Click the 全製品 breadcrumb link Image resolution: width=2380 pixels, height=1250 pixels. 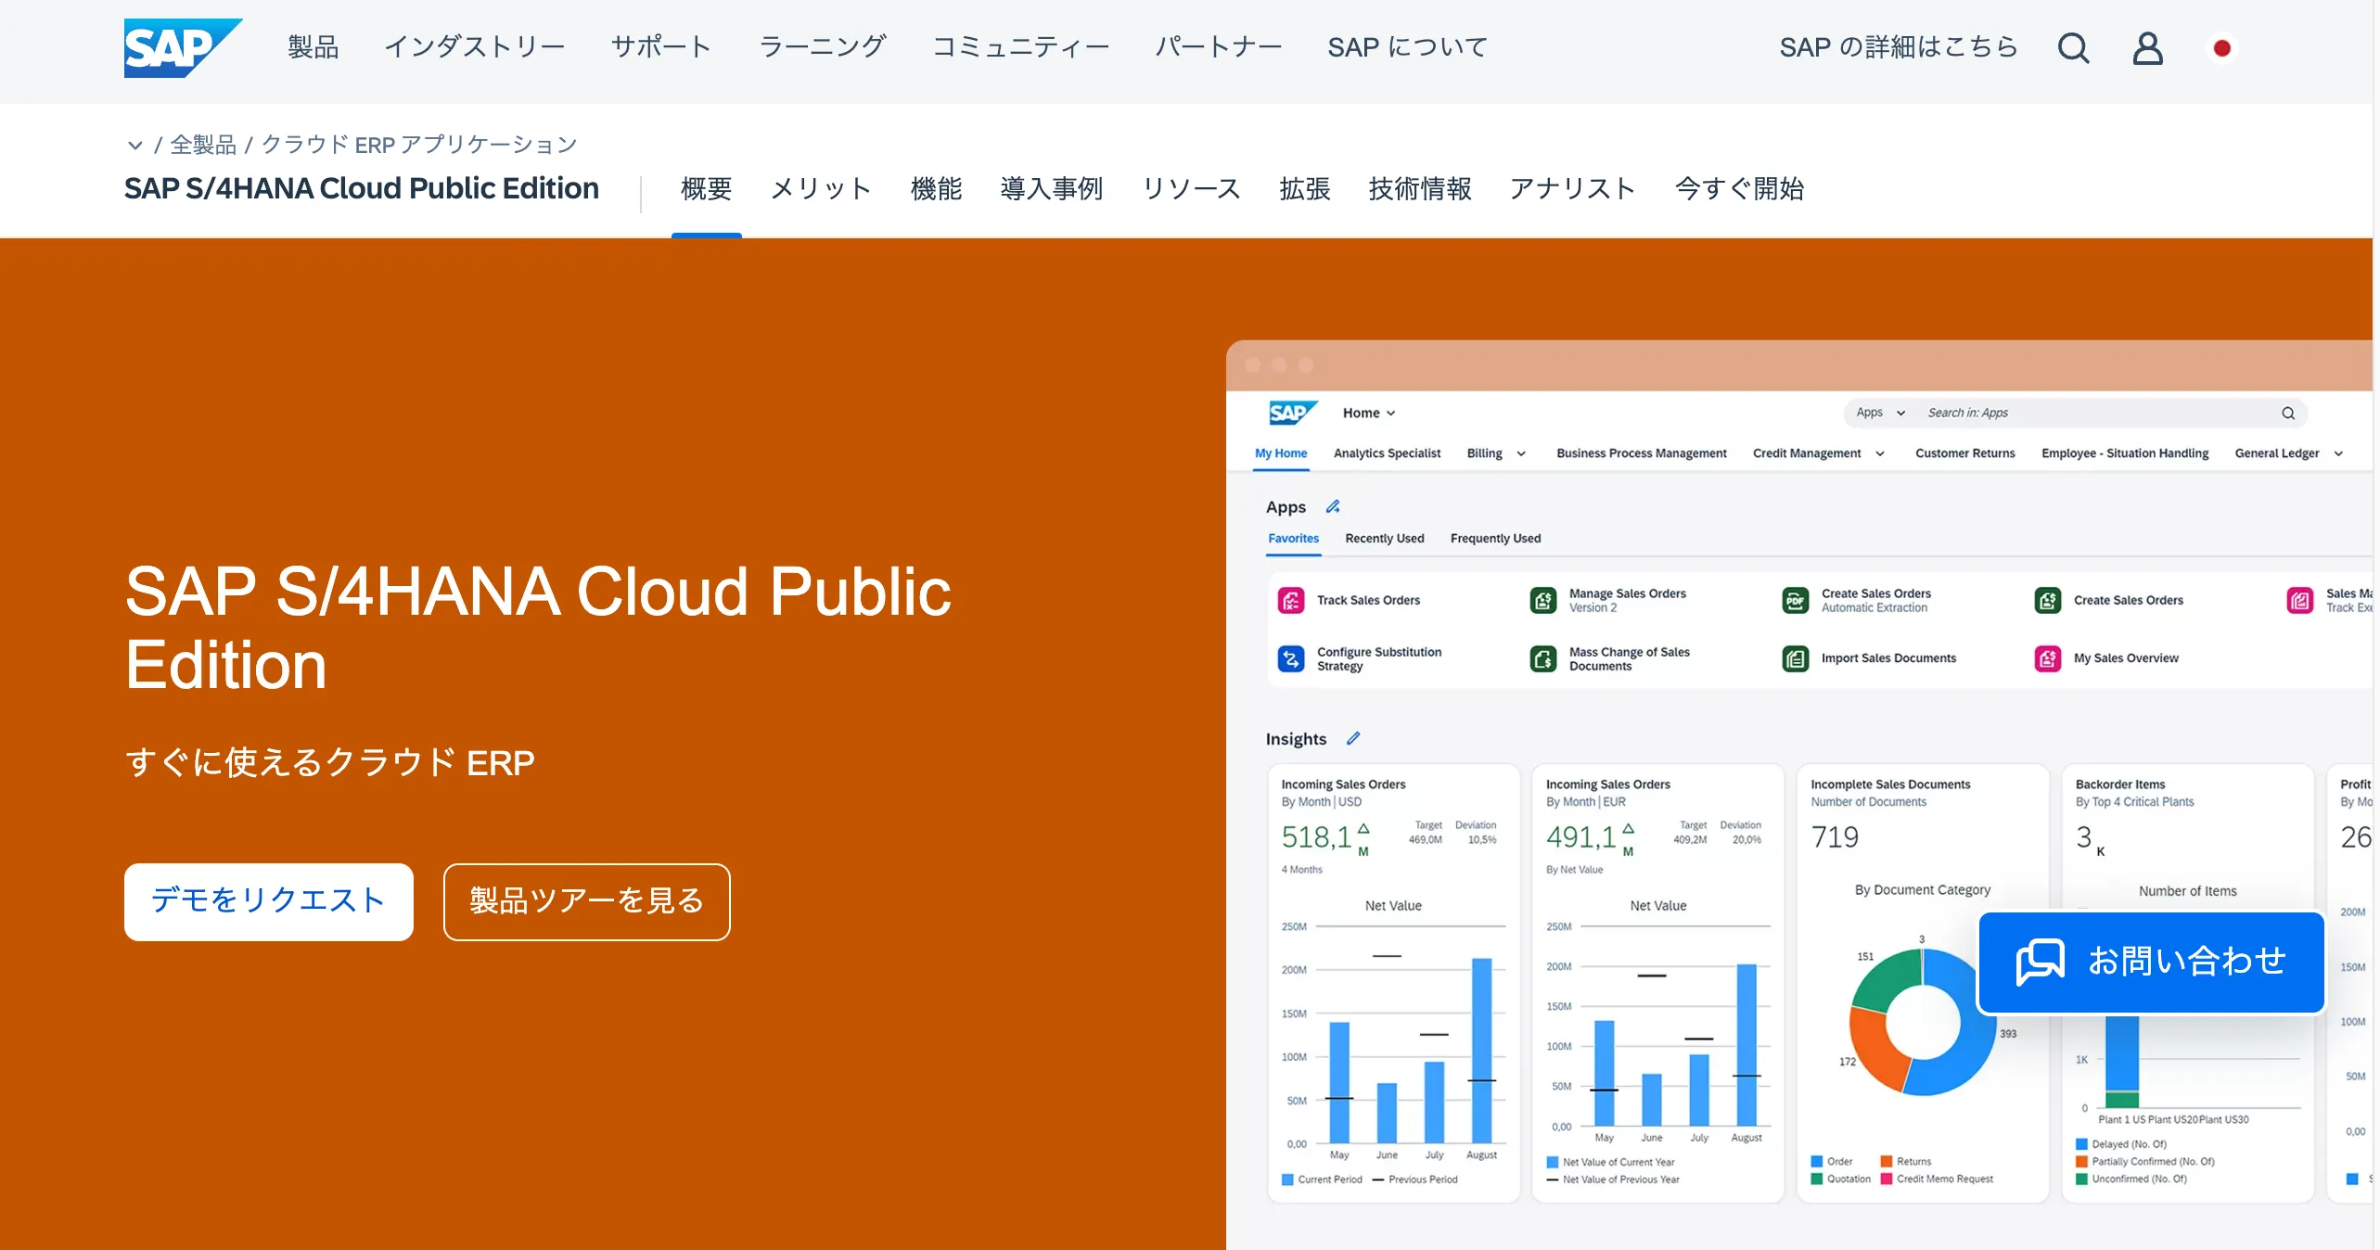coord(204,145)
